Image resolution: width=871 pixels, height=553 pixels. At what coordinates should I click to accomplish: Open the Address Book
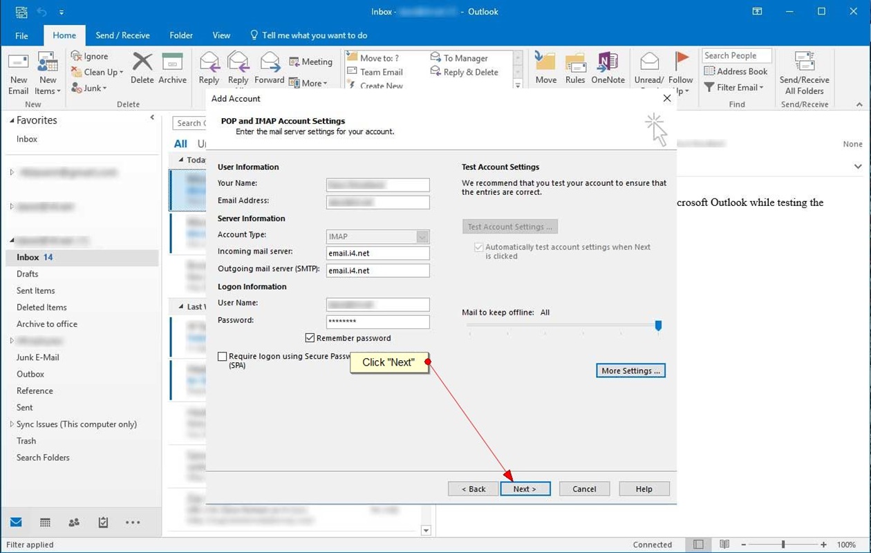click(x=736, y=71)
